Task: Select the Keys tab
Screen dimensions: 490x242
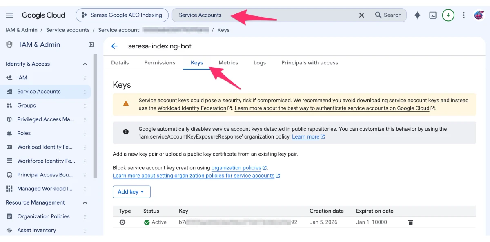Action: [197, 63]
